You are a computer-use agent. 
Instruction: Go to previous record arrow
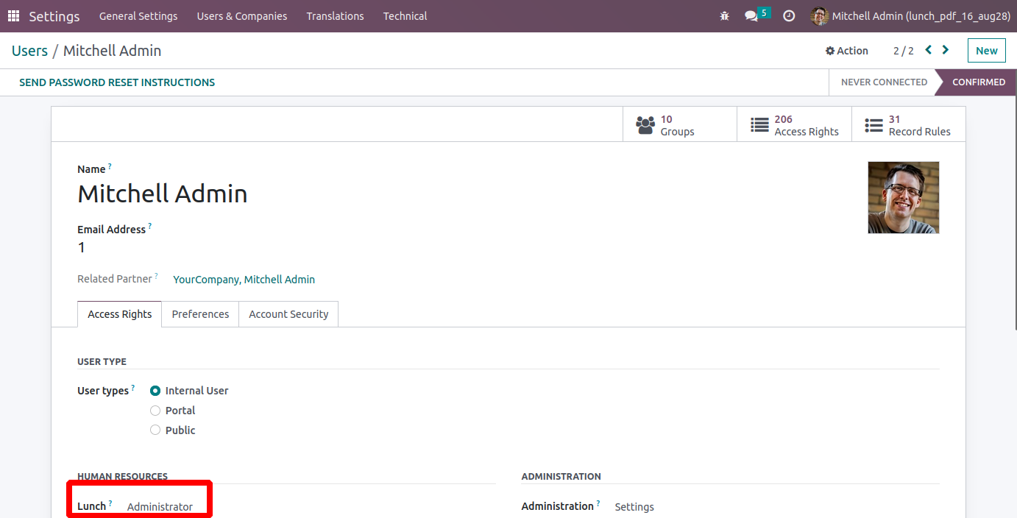(x=928, y=50)
